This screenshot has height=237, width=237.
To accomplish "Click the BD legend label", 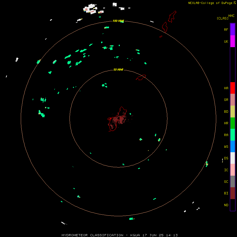I will pos(226,112).
